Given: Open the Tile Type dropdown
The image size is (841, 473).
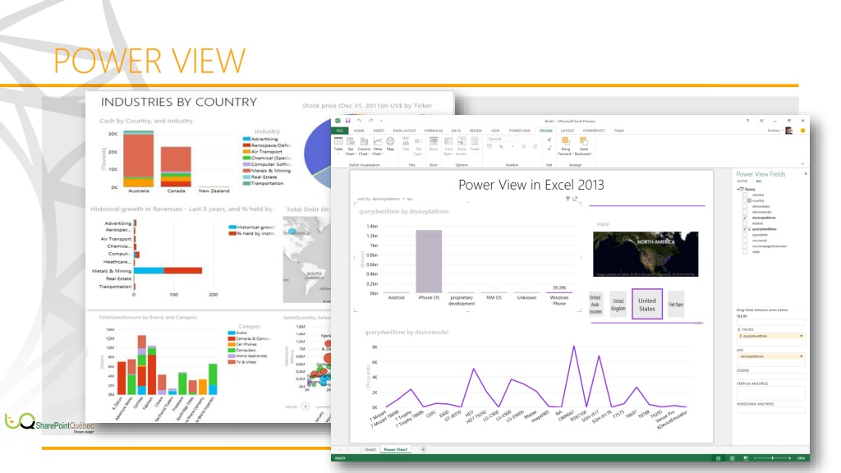Looking at the screenshot, I should (418, 146).
